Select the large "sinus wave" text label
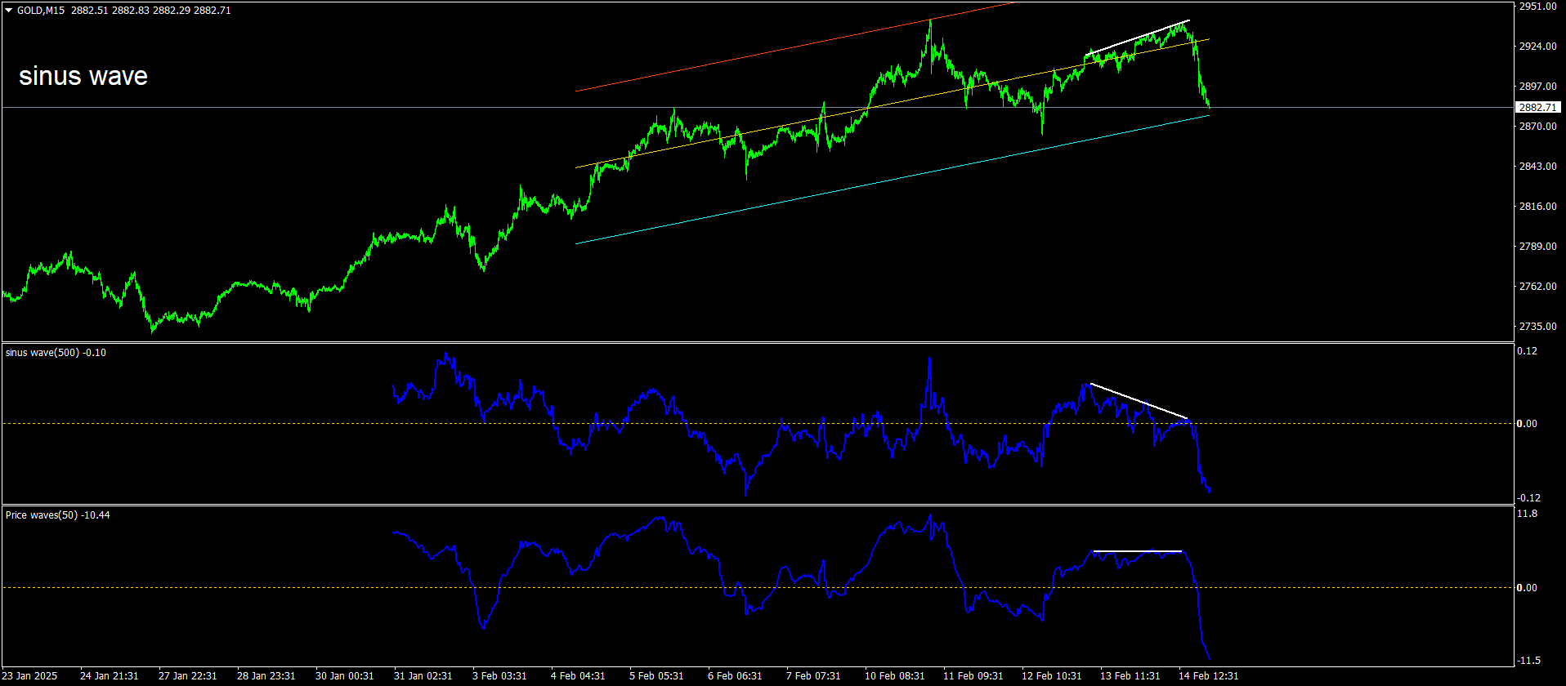The image size is (1566, 686). (x=83, y=76)
